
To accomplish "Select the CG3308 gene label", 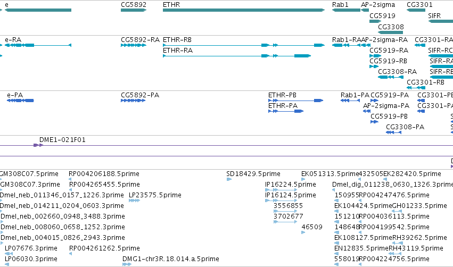I will tap(391, 27).
